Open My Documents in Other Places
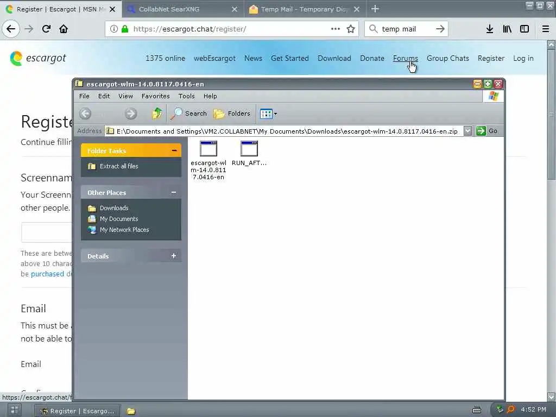The width and height of the screenshot is (556, 417). click(x=113, y=219)
